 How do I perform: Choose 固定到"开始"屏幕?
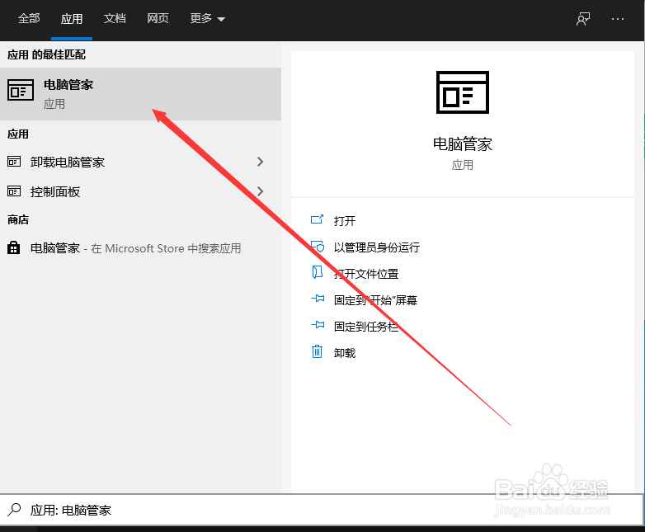[x=375, y=300]
